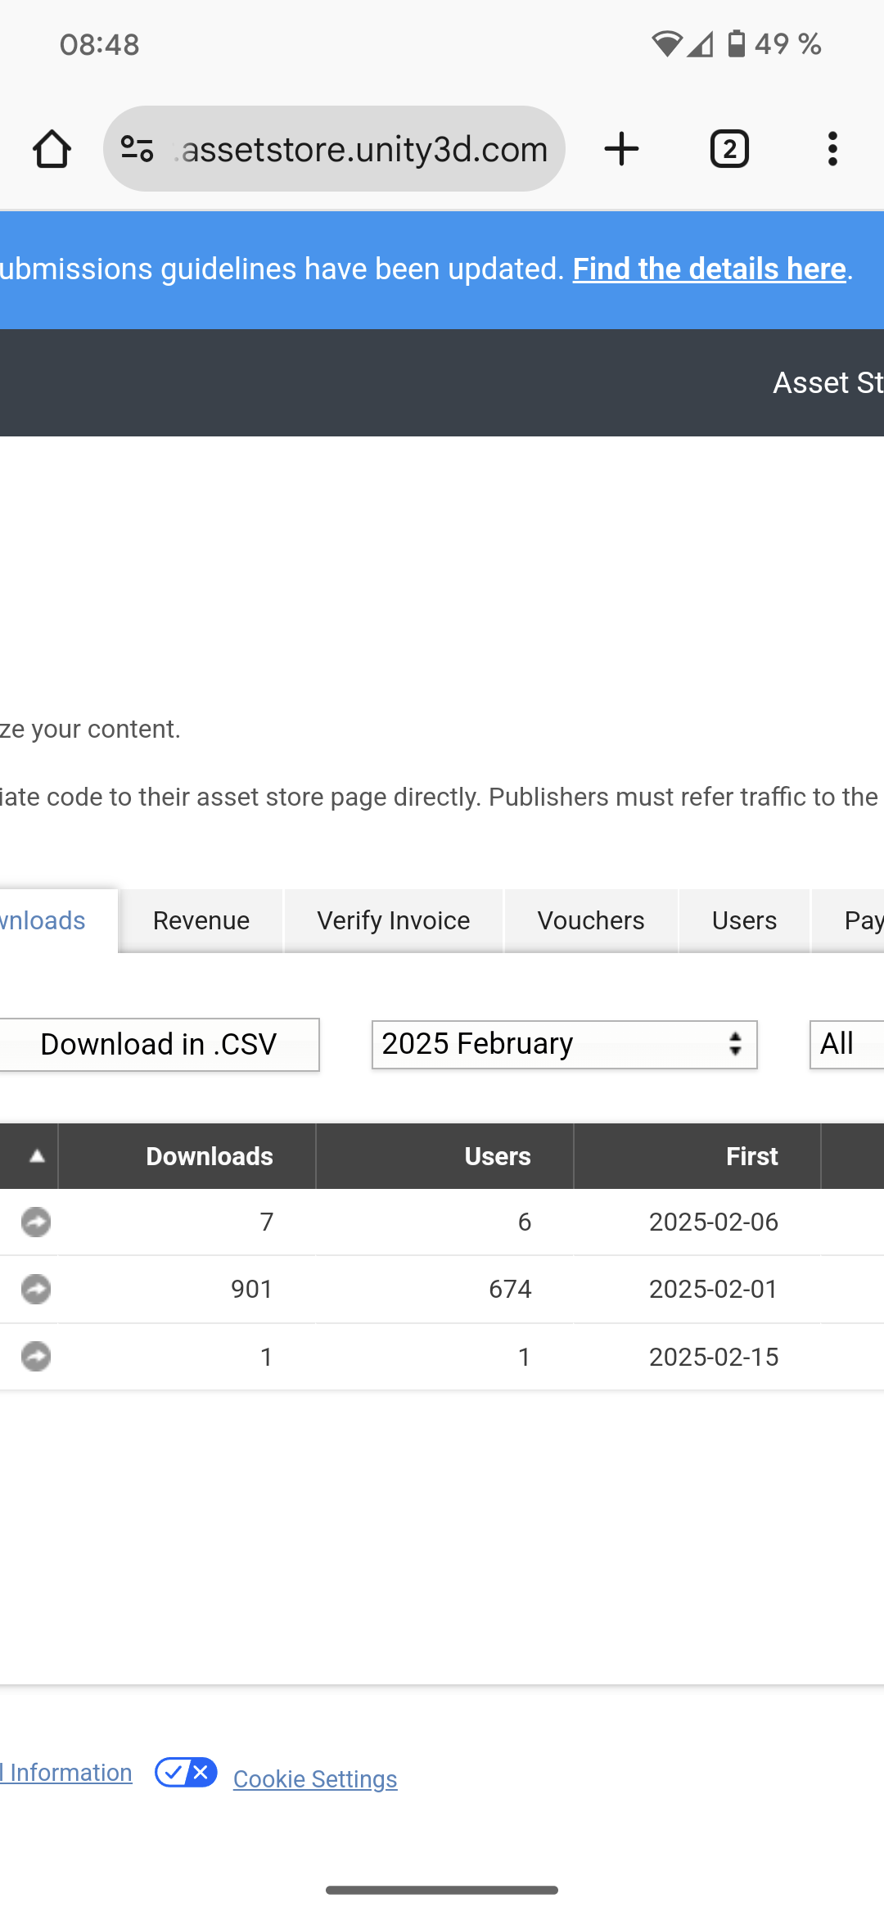
Task: Switch to the Revenue tab
Action: click(x=201, y=920)
